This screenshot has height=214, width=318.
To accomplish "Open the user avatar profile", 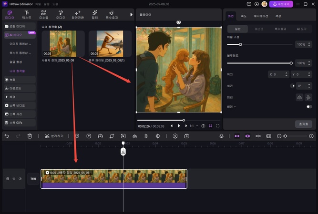I will click(x=264, y=4).
